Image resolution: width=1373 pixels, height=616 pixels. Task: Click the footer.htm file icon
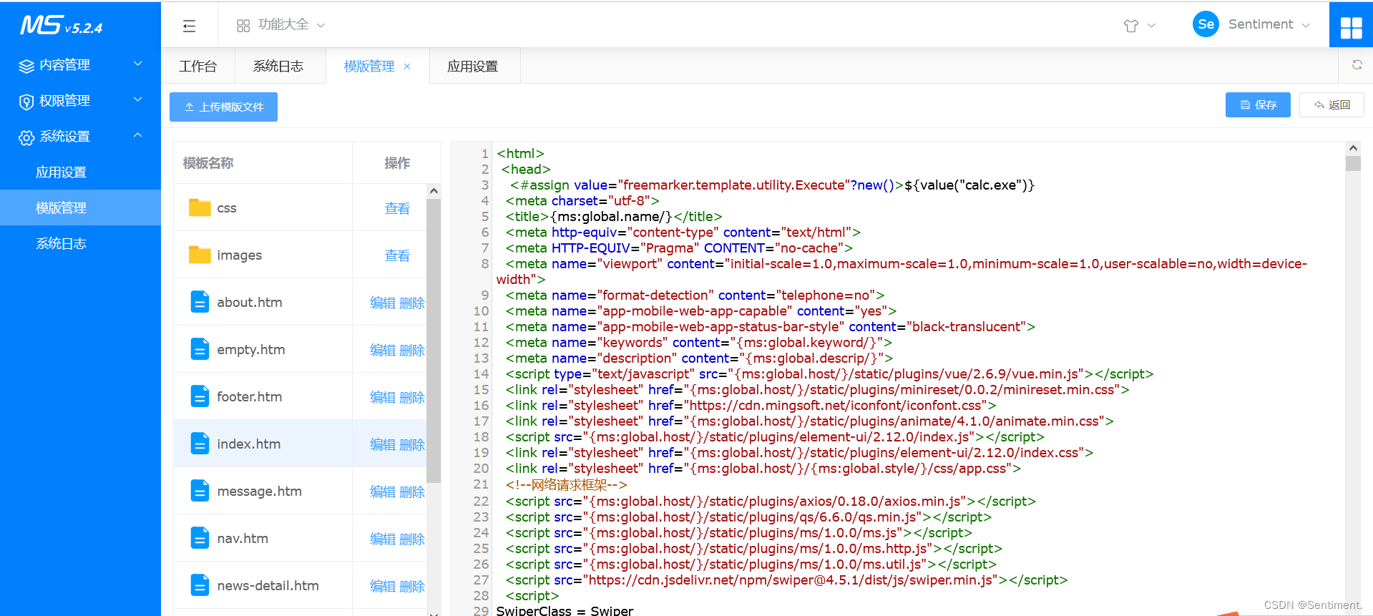(x=200, y=396)
